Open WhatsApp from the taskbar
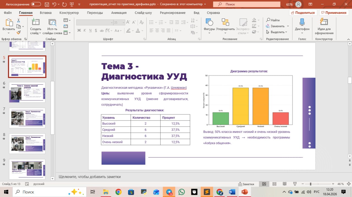352x197 pixels. [x=182, y=192]
